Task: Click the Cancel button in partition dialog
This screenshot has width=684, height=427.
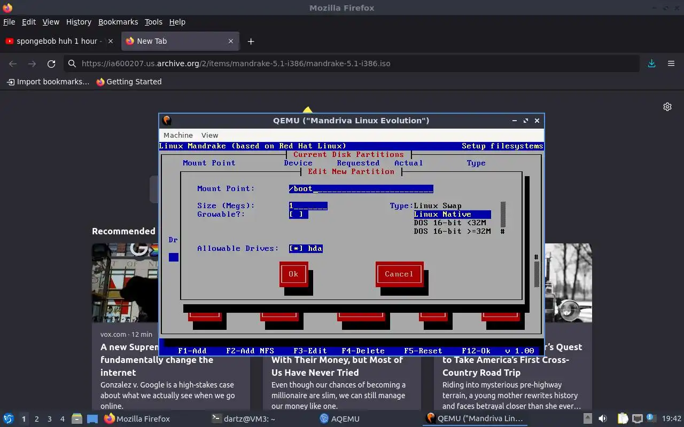Action: pos(399,274)
